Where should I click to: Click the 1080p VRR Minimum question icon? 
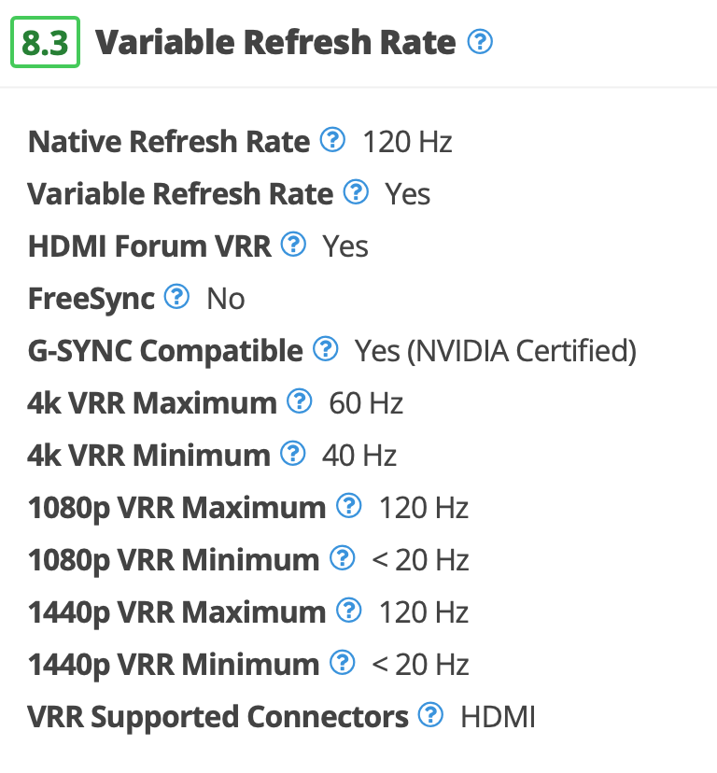[343, 558]
